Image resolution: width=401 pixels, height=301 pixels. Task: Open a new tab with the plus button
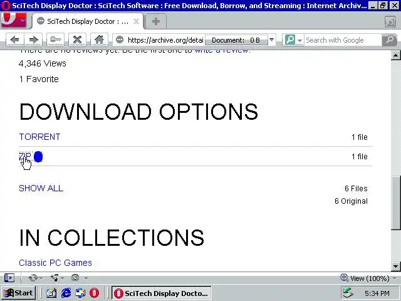point(156,21)
